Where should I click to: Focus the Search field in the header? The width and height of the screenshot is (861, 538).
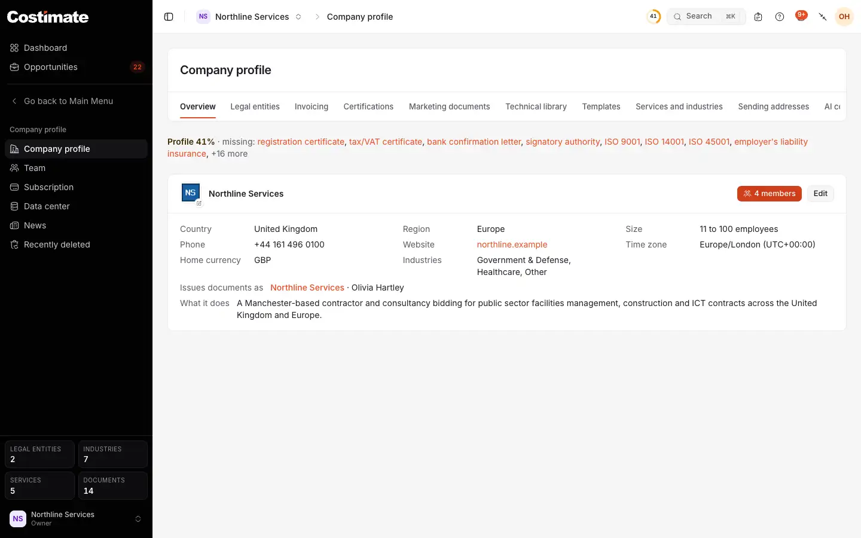(x=706, y=17)
